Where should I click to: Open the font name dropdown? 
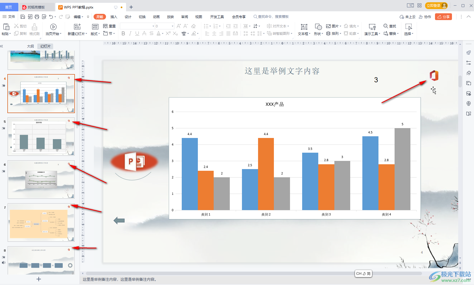(153, 26)
